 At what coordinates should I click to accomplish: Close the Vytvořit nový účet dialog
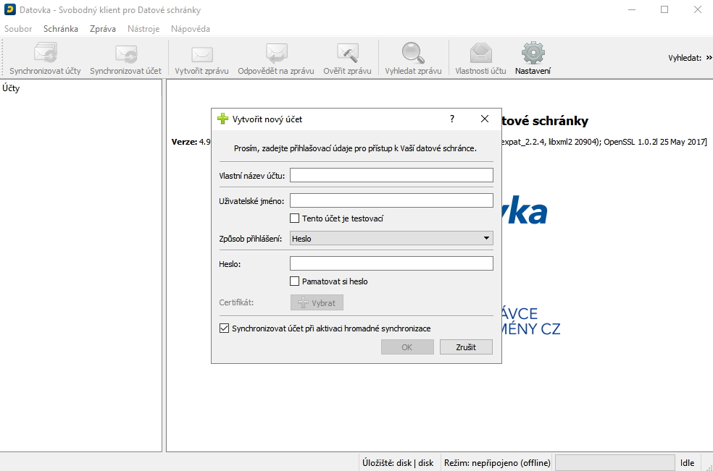click(x=485, y=119)
